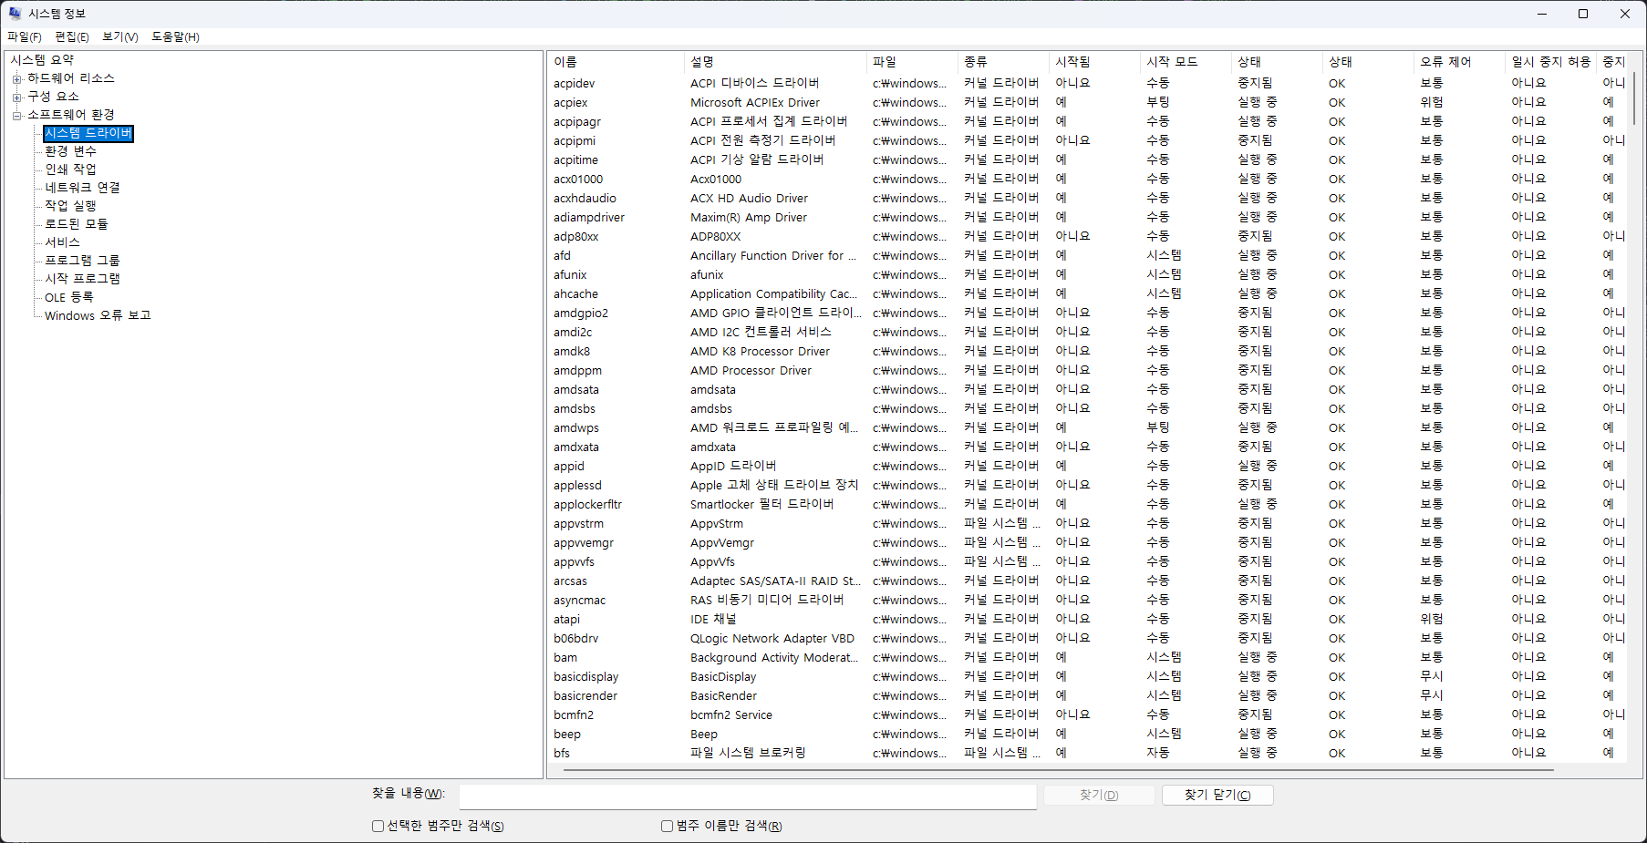The image size is (1647, 843).
Task: Expand the 구성 요소 tree node
Action: pos(16,97)
